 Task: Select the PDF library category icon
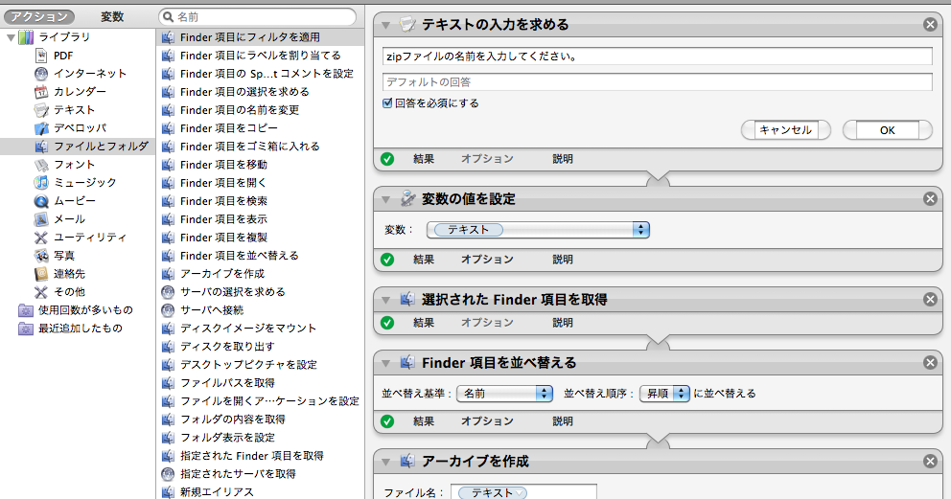tap(41, 56)
